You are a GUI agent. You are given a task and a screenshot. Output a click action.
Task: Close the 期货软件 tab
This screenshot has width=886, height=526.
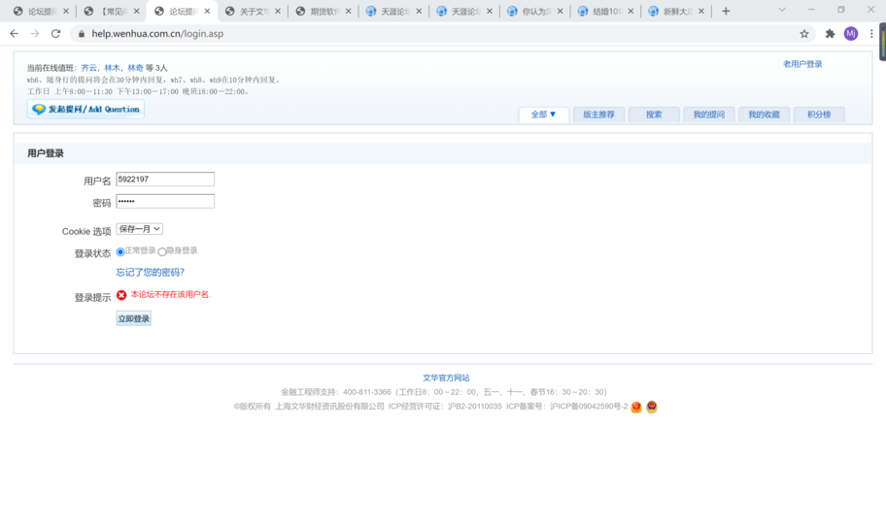click(348, 11)
